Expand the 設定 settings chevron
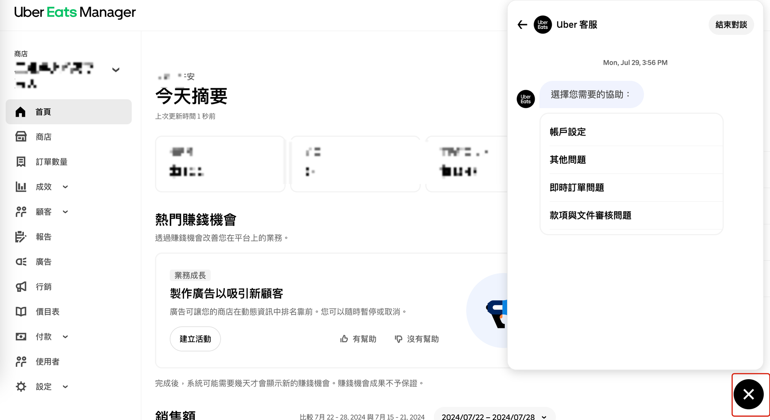 tap(65, 387)
